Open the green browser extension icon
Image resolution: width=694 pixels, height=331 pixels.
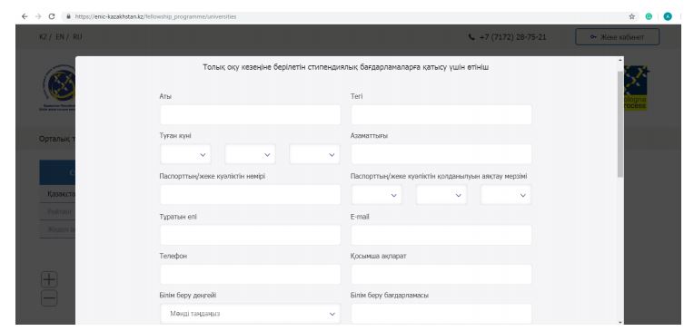point(649,16)
